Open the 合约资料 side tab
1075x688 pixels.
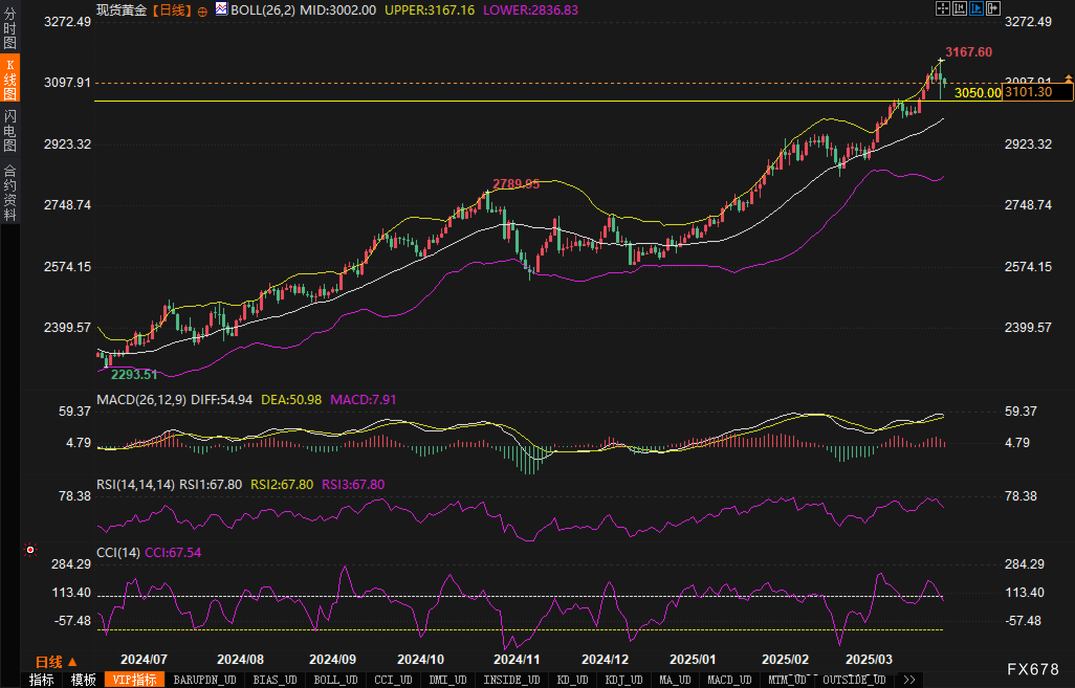[x=10, y=192]
